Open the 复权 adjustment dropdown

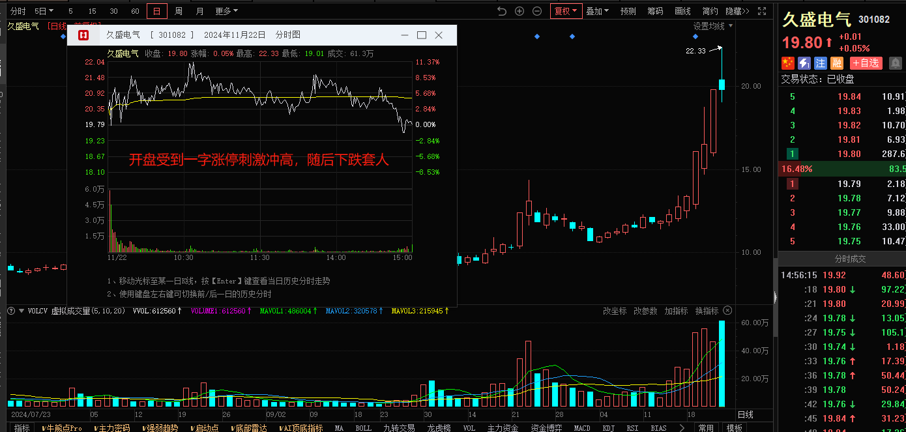[x=566, y=11]
